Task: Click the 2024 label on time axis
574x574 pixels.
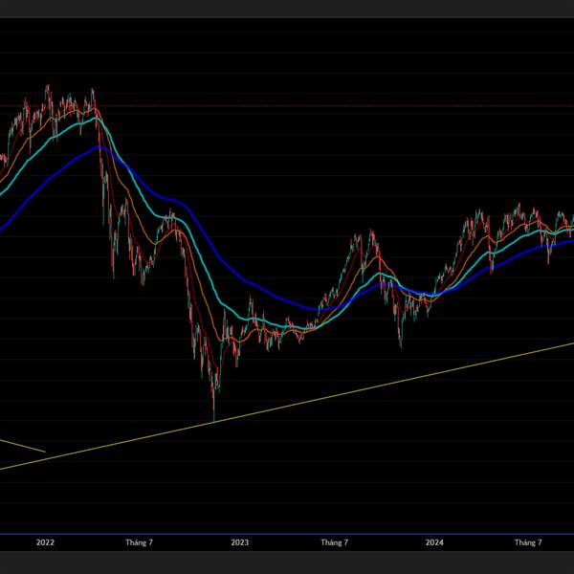Action: (434, 542)
